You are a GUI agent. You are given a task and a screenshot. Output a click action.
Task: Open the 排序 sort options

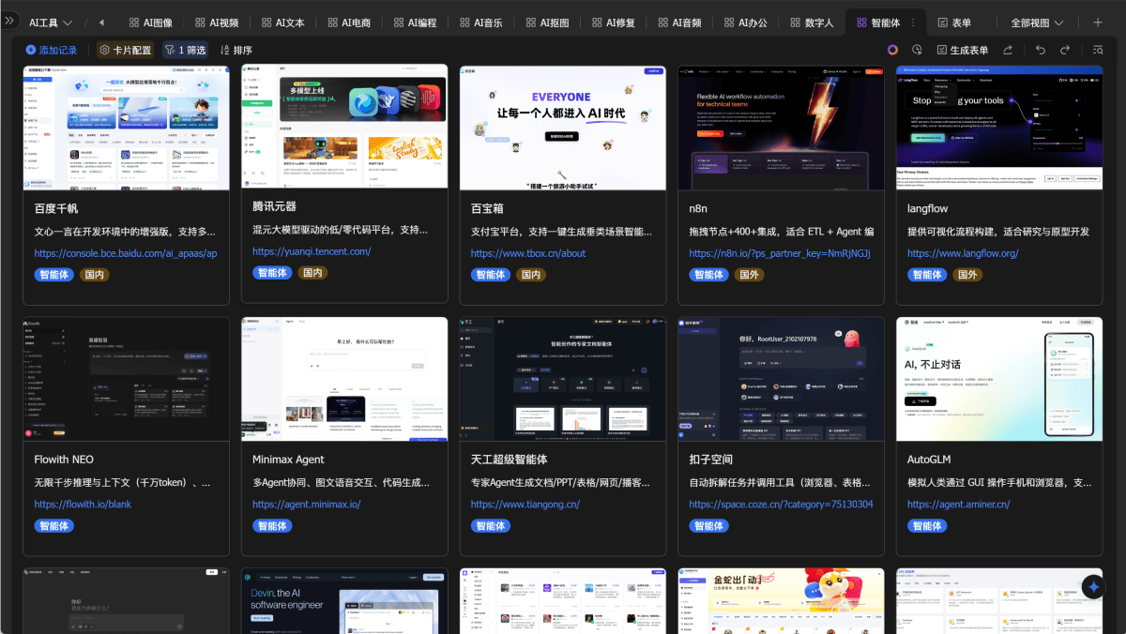[x=236, y=50]
